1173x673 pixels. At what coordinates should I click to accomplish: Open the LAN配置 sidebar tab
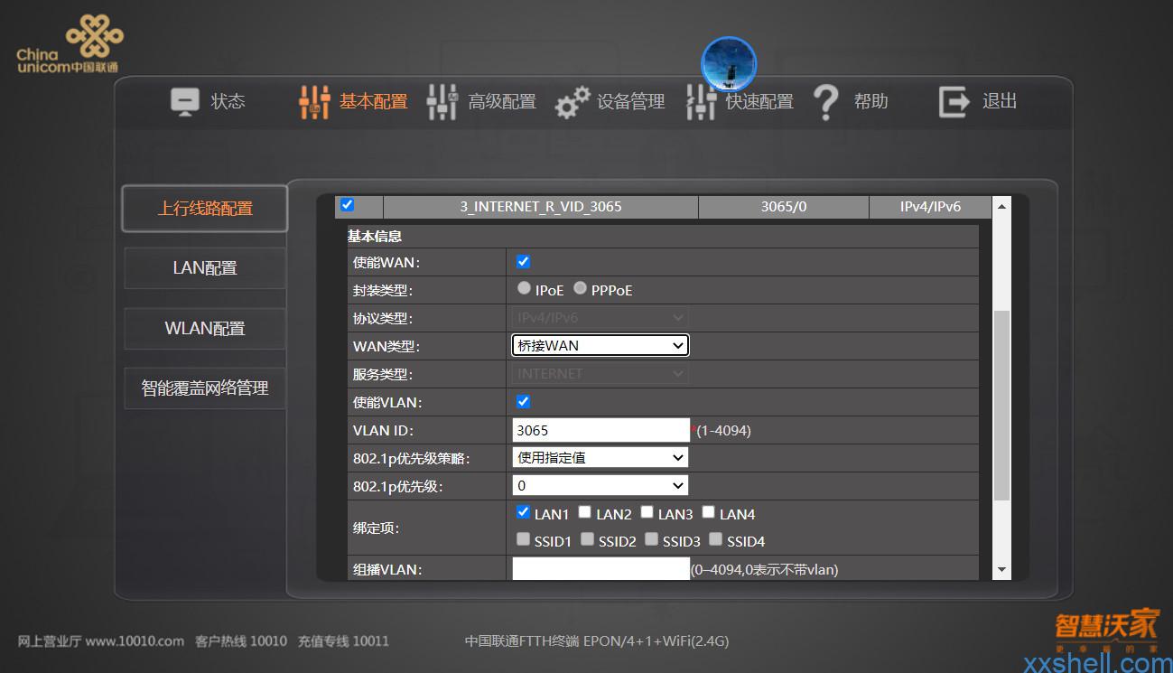point(205,268)
